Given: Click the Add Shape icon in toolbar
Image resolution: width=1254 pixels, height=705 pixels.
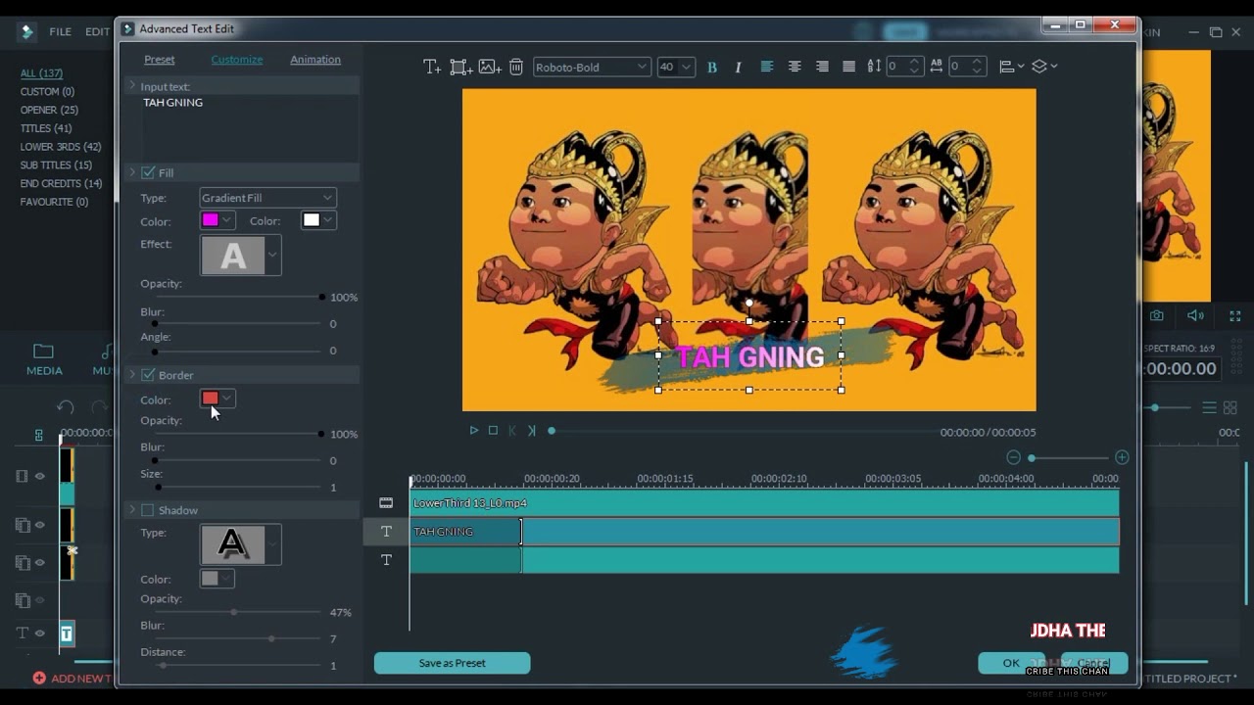Looking at the screenshot, I should pos(460,67).
